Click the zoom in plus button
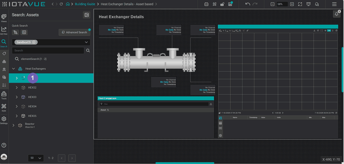Screen dimensions: 344x164 coord(292,4)
